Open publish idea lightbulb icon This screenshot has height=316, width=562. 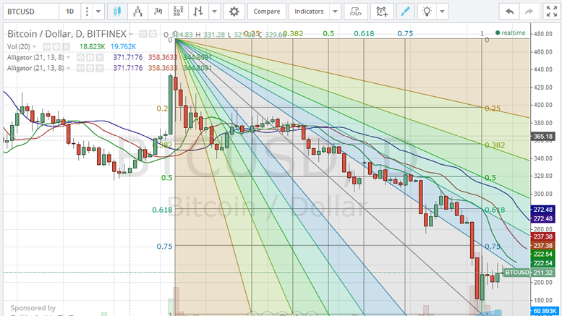(x=427, y=12)
